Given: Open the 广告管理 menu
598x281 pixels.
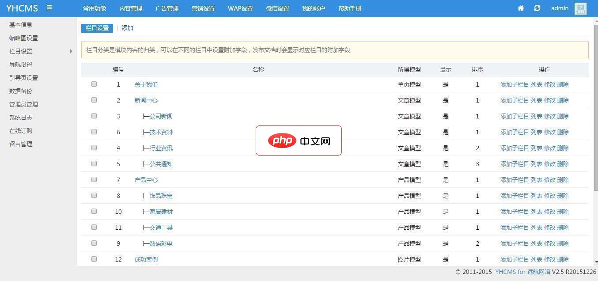Looking at the screenshot, I should (x=167, y=8).
